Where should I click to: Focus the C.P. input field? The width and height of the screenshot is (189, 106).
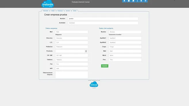pyautogui.click(x=72, y=43)
